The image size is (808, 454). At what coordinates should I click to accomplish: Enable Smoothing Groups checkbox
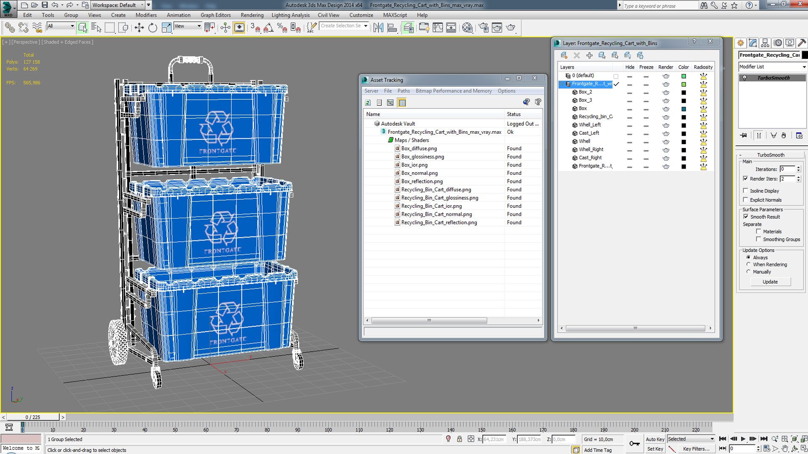tap(758, 239)
